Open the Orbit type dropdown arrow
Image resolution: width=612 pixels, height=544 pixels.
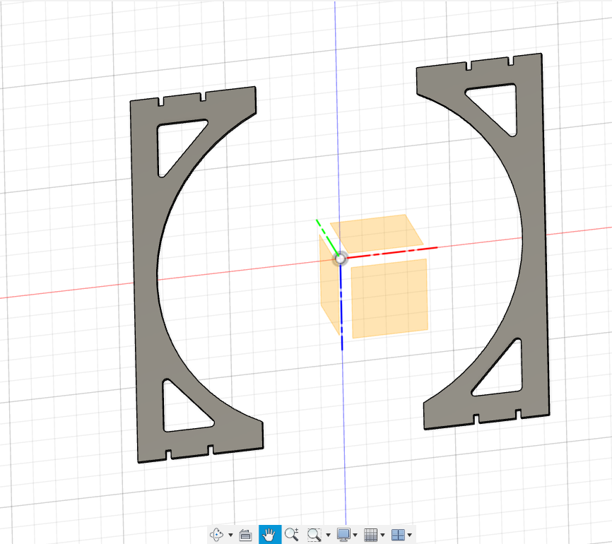(x=230, y=536)
